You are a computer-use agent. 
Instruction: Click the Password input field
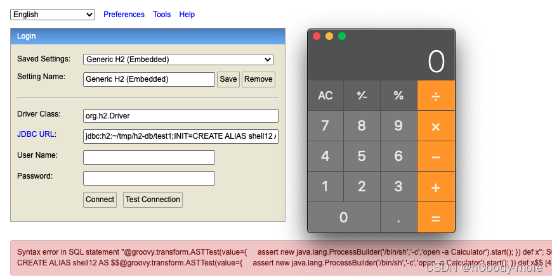149,178
